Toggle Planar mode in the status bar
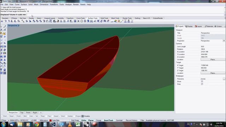This screenshot has height=127, width=226. [x=91, y=120]
